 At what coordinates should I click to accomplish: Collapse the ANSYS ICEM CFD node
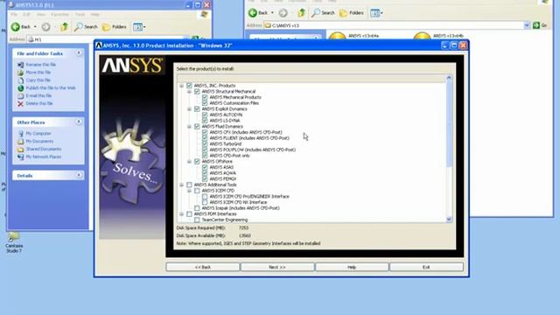(x=190, y=191)
